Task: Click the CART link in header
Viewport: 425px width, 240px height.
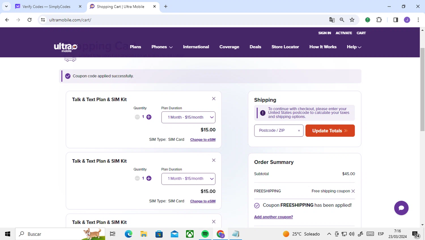Action: tap(361, 33)
